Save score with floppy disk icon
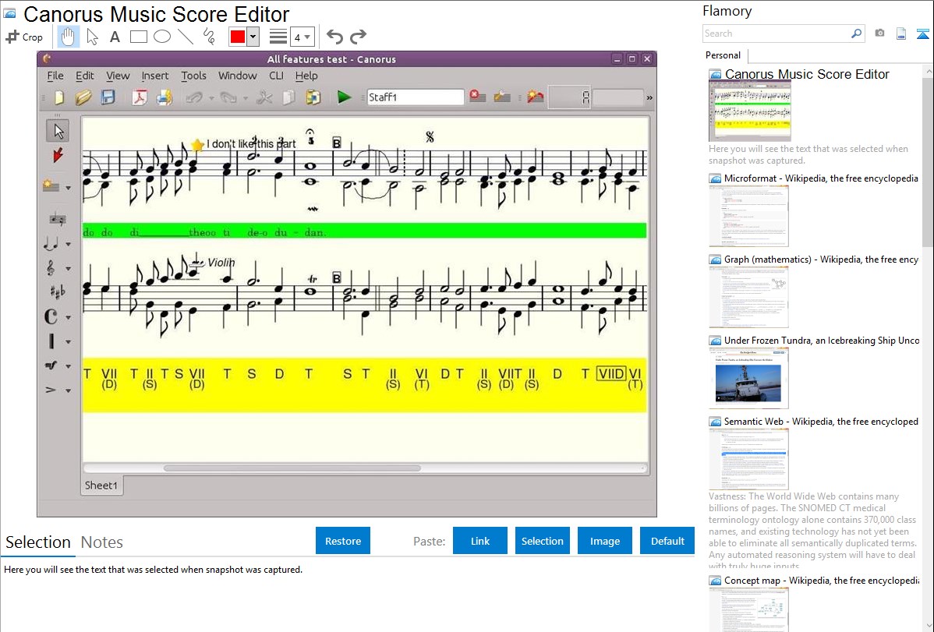934x632 pixels. pos(108,97)
